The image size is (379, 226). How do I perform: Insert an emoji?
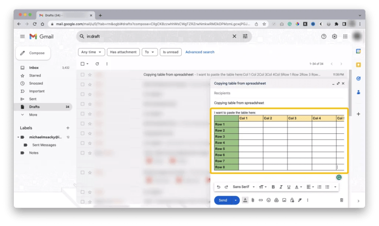pyautogui.click(x=268, y=200)
